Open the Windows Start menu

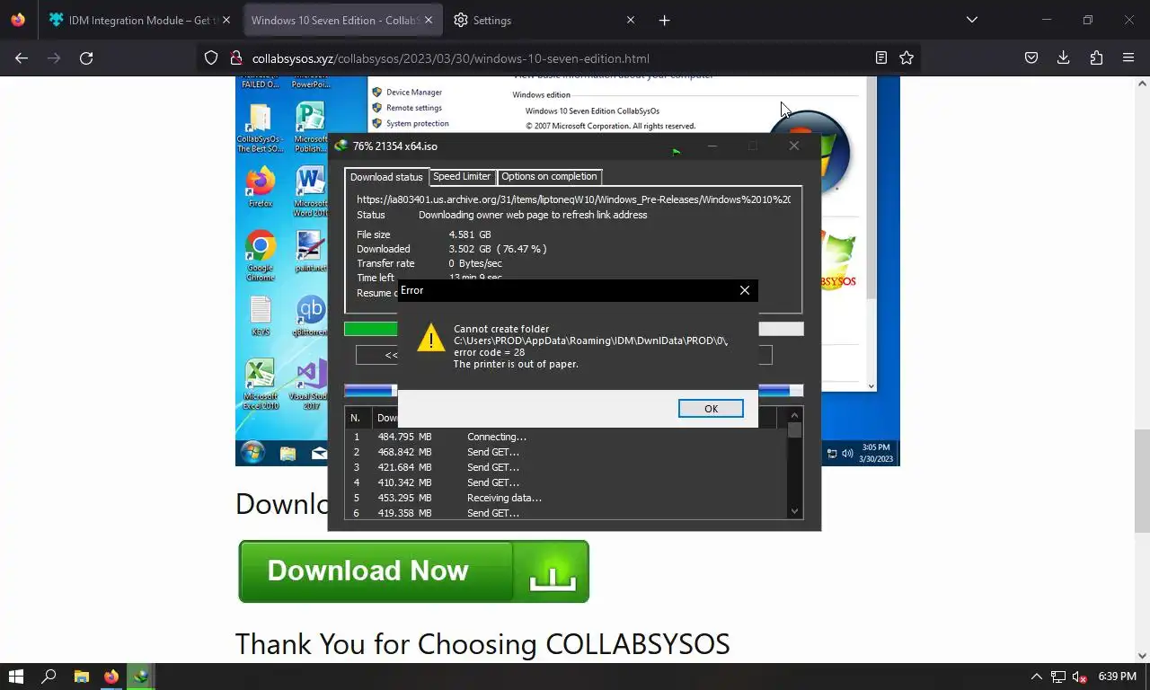point(16,677)
